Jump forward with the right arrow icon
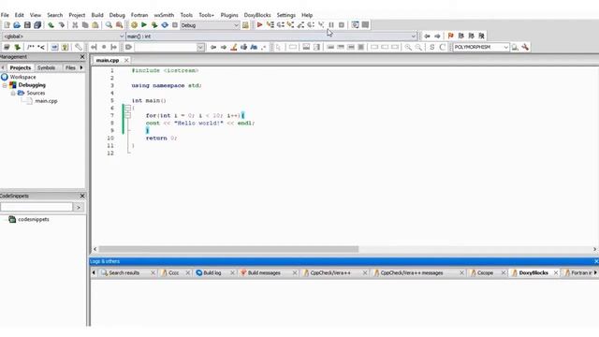Screen dimensions: 599x337 tap(437, 36)
